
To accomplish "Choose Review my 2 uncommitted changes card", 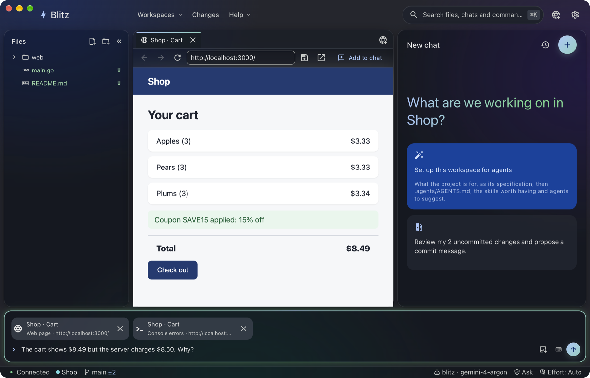I will pyautogui.click(x=491, y=243).
